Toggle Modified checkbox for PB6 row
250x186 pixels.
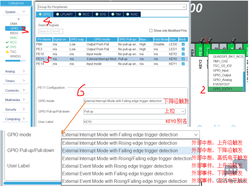pos(183,44)
